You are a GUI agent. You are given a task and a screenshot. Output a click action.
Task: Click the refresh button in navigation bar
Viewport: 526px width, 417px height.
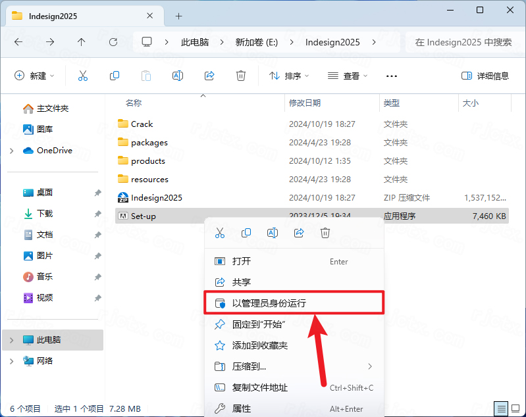point(113,42)
